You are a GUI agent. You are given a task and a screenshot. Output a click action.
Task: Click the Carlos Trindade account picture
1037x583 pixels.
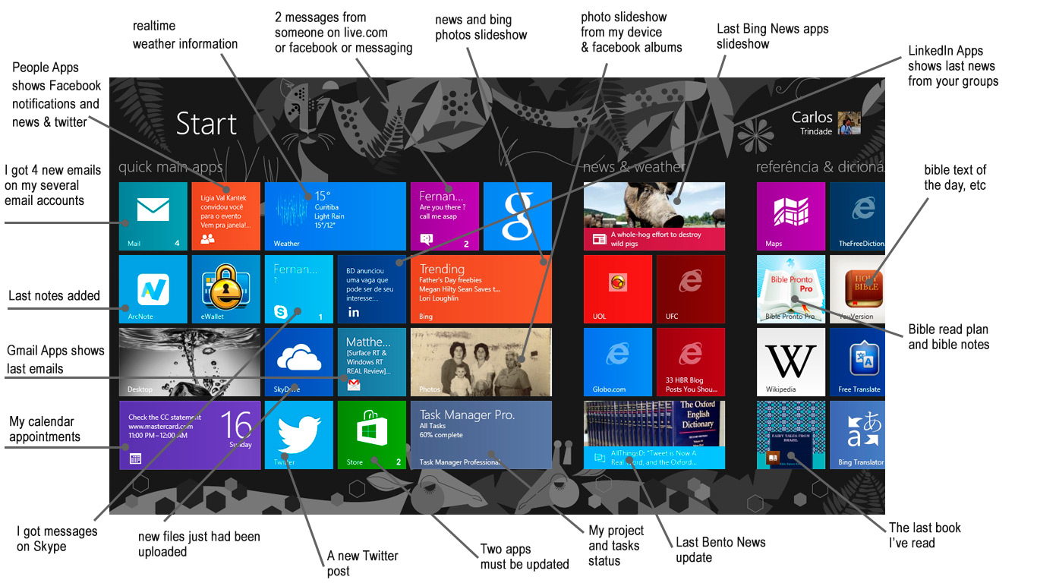coord(849,121)
